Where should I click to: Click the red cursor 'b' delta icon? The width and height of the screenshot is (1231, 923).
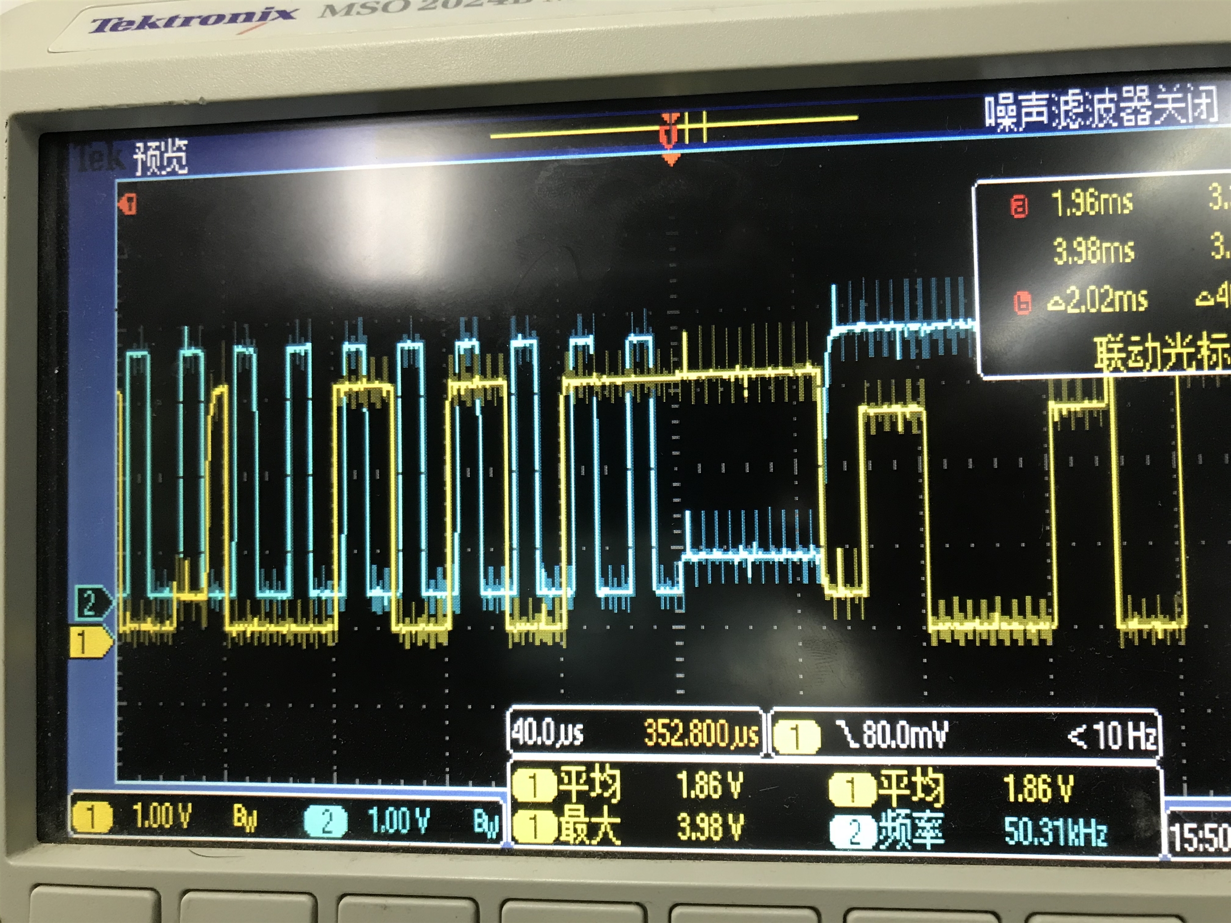(1022, 303)
